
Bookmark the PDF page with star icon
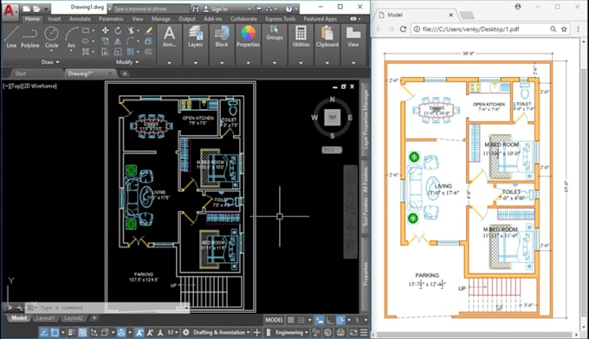564,29
